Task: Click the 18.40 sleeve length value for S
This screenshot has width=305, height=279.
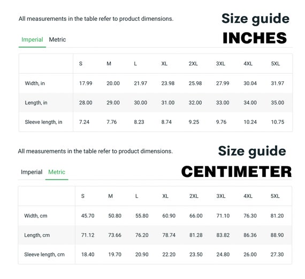Action: pos(88,254)
